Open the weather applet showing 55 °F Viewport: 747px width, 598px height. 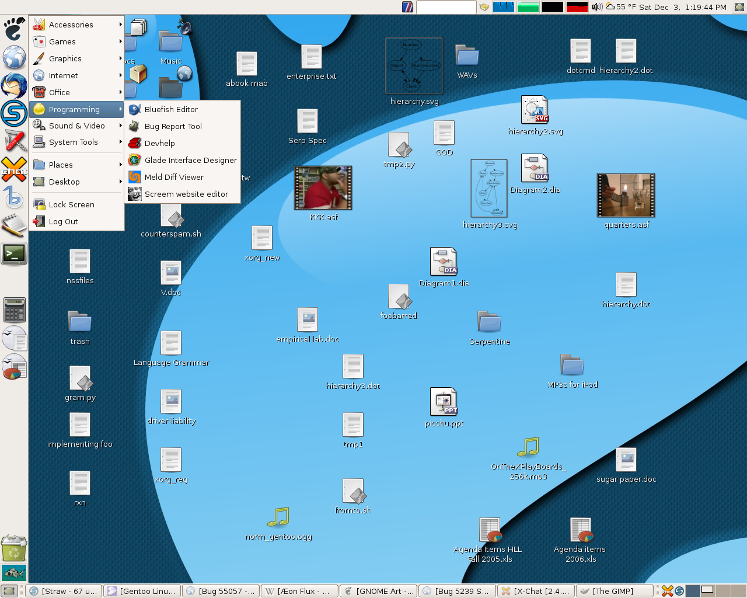coord(621,7)
